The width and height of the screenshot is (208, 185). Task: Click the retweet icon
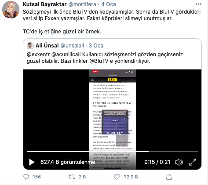pos(72,177)
